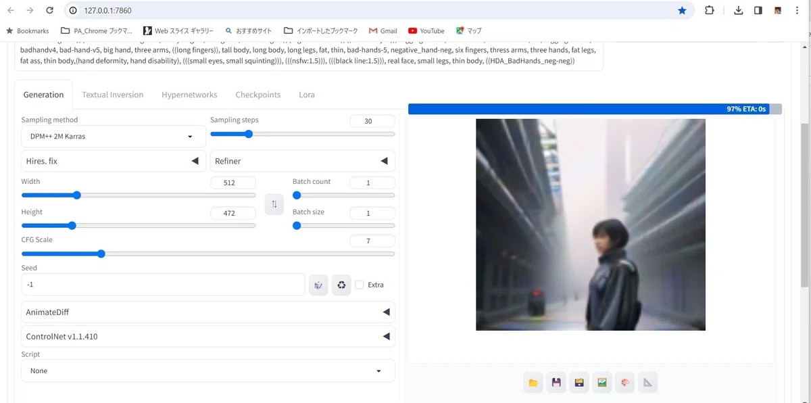Open the おすすめサイト bookmark
This screenshot has height=403, width=811.
pyautogui.click(x=249, y=30)
